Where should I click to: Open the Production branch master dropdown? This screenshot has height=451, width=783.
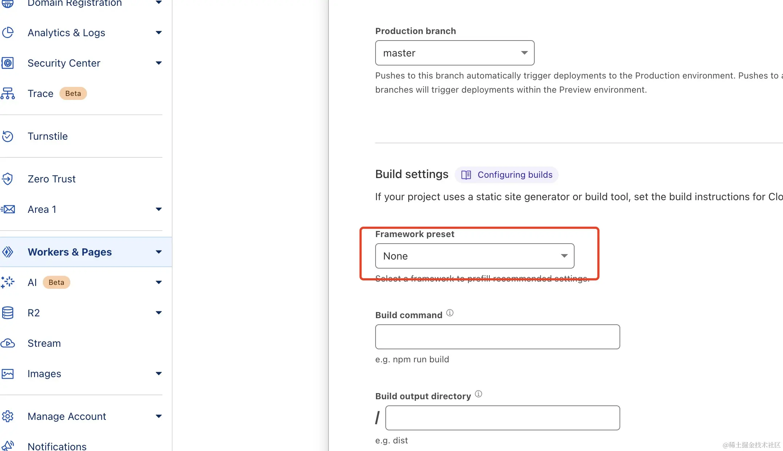coord(455,53)
